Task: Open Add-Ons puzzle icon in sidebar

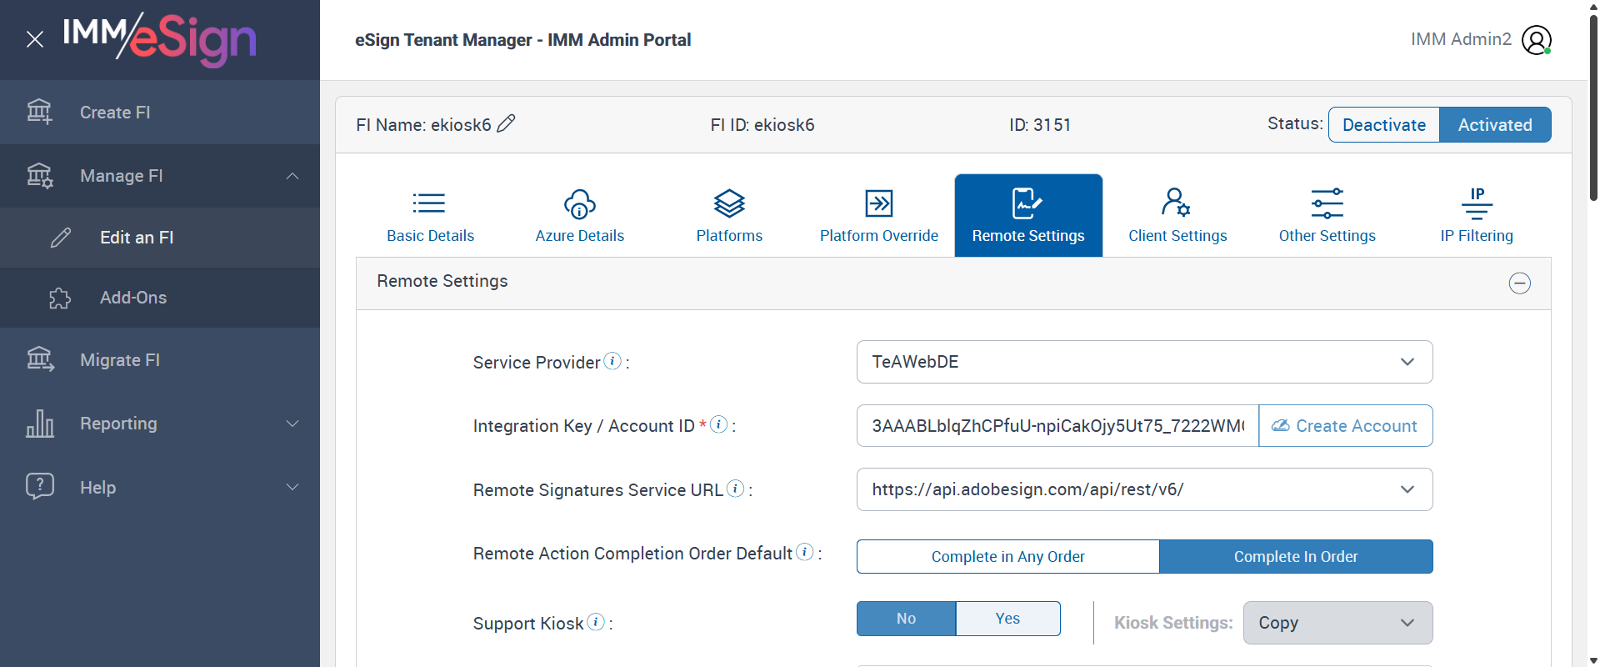Action: [x=60, y=298]
